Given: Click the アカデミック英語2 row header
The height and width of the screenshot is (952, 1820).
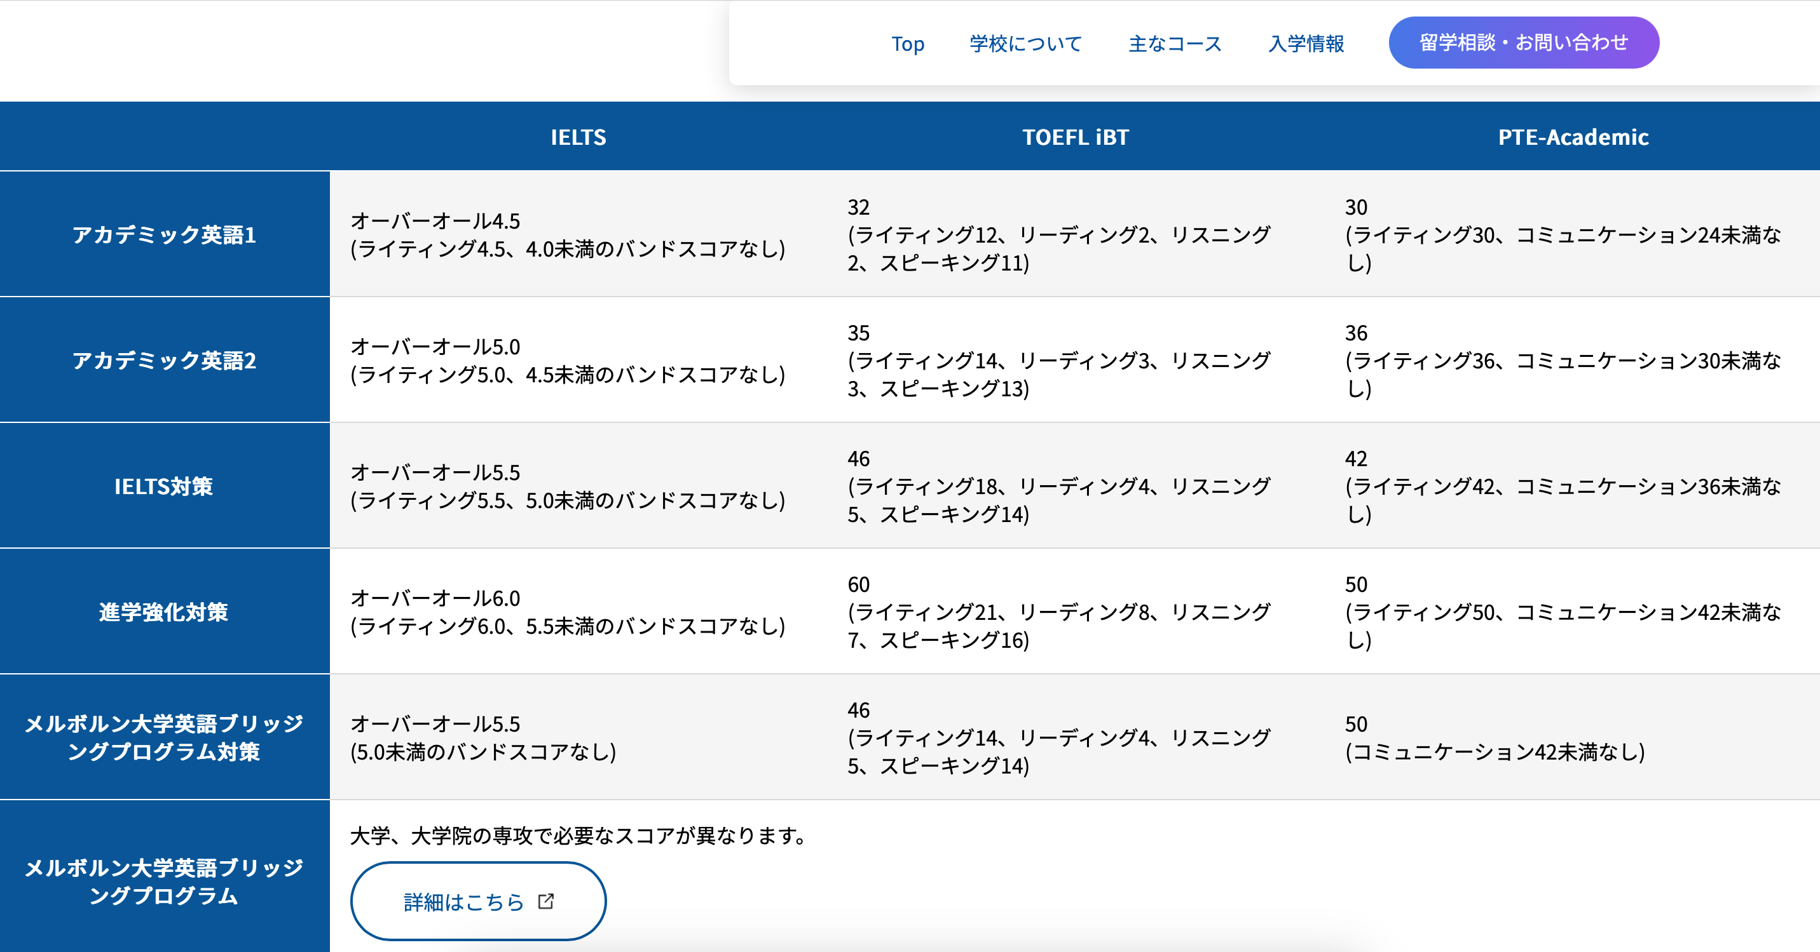Looking at the screenshot, I should (x=165, y=360).
